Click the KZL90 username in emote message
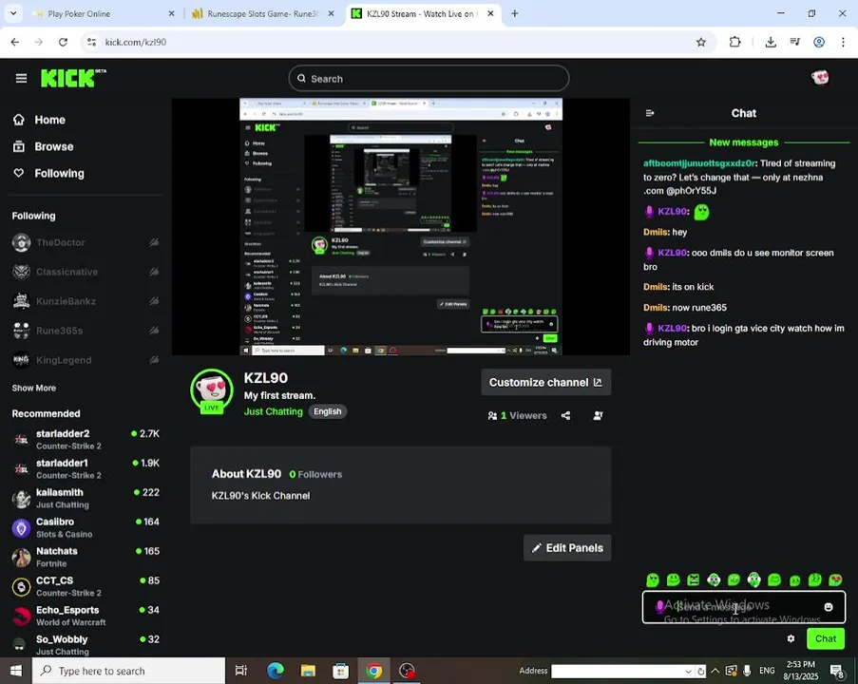Screen dimensions: 858x684 (673, 211)
